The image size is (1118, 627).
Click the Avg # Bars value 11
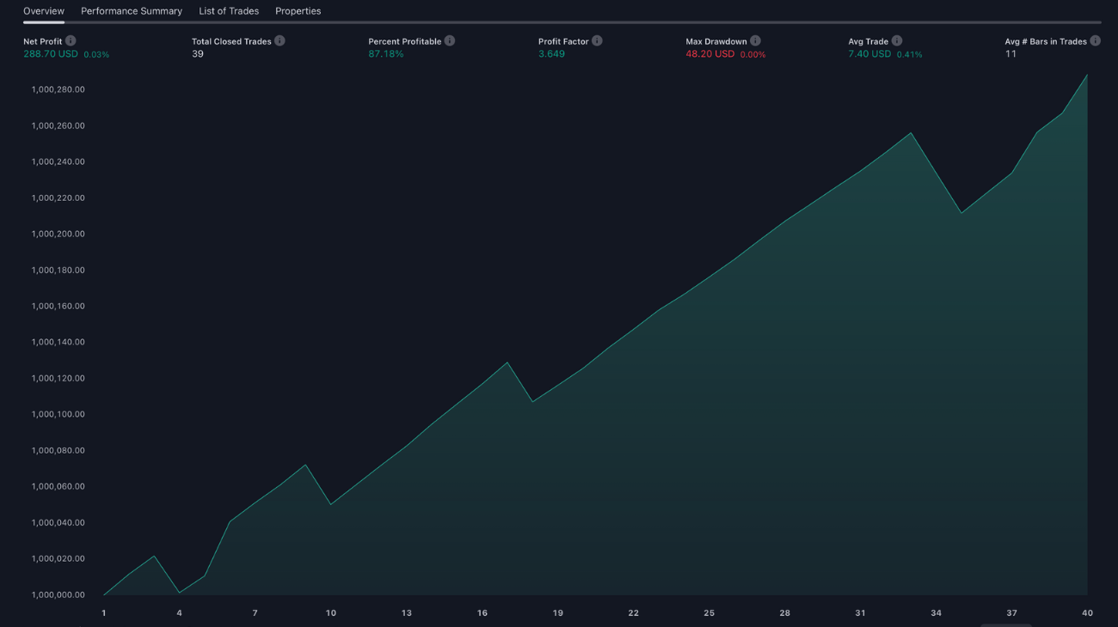(x=1010, y=54)
